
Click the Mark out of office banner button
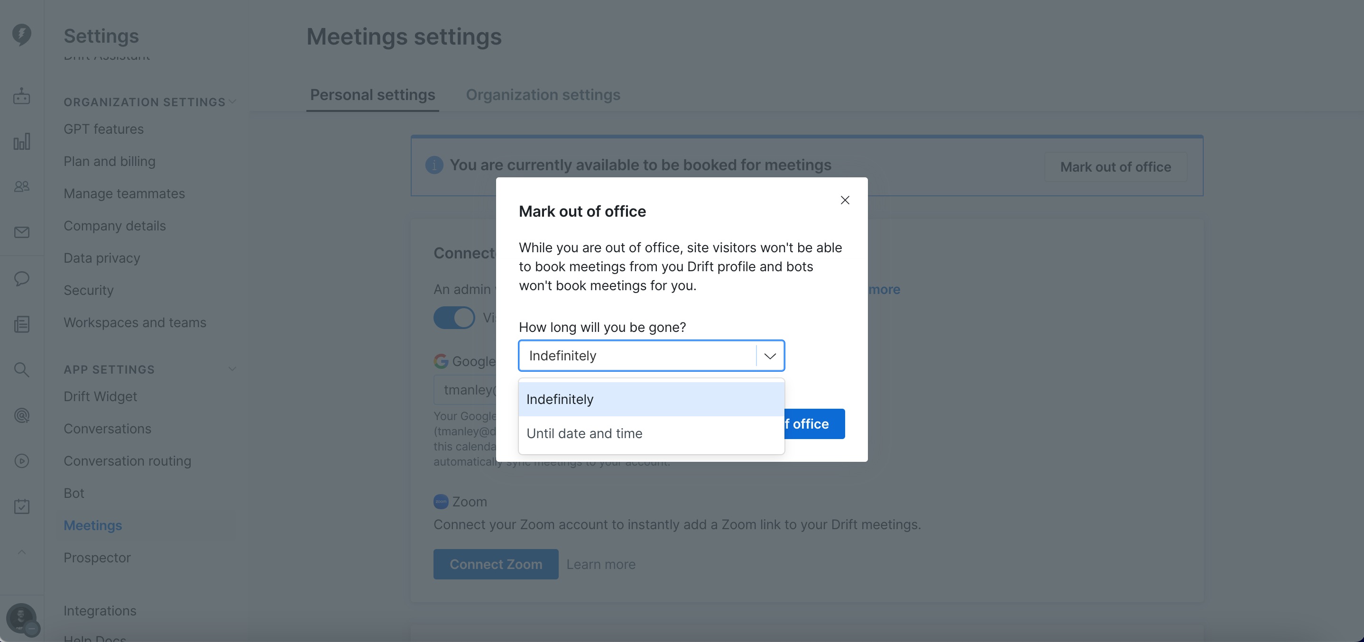point(1115,167)
